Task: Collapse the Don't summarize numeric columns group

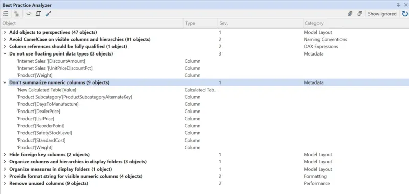Action: pyautogui.click(x=5, y=82)
